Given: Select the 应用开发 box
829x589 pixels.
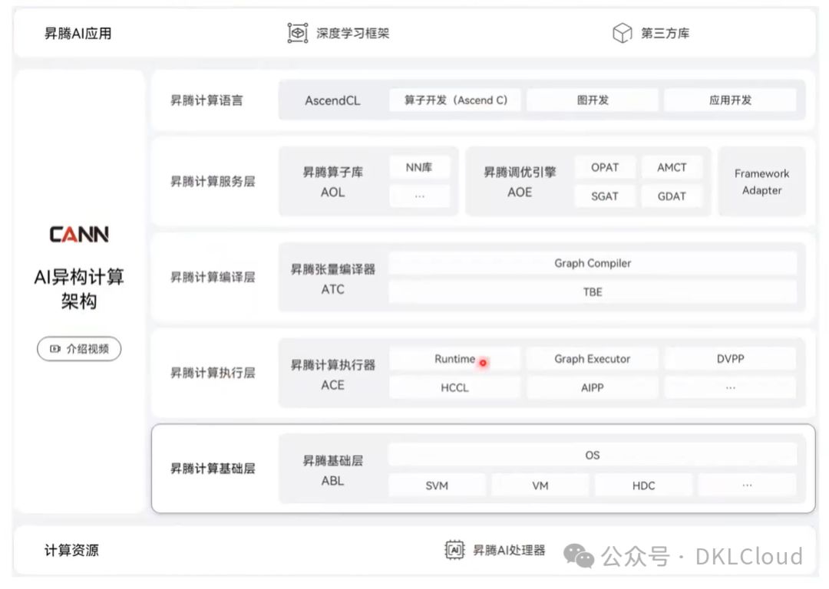Looking at the screenshot, I should click(730, 100).
